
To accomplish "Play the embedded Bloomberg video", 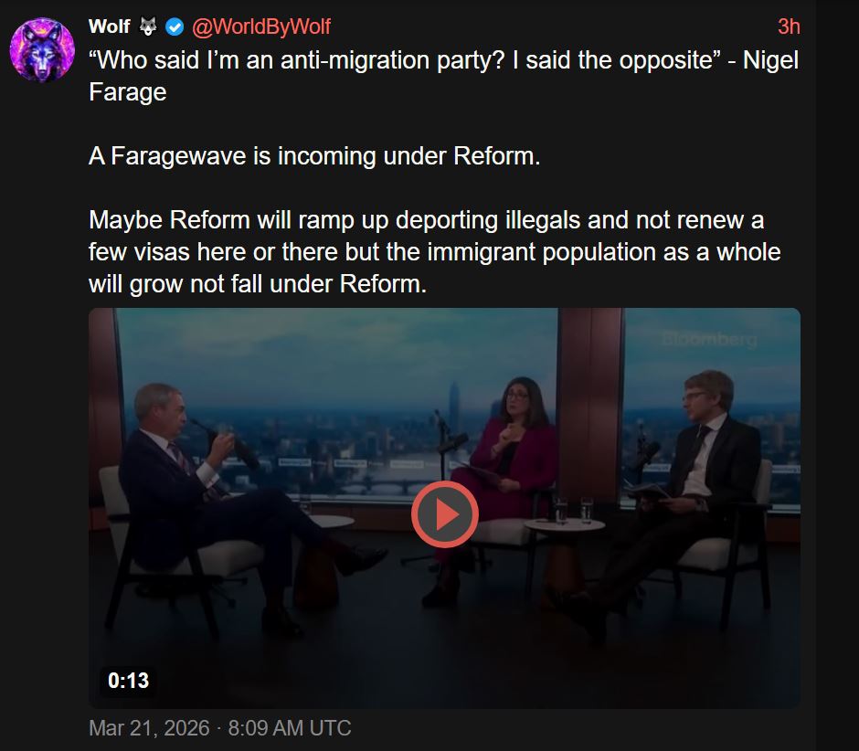I will [x=444, y=514].
